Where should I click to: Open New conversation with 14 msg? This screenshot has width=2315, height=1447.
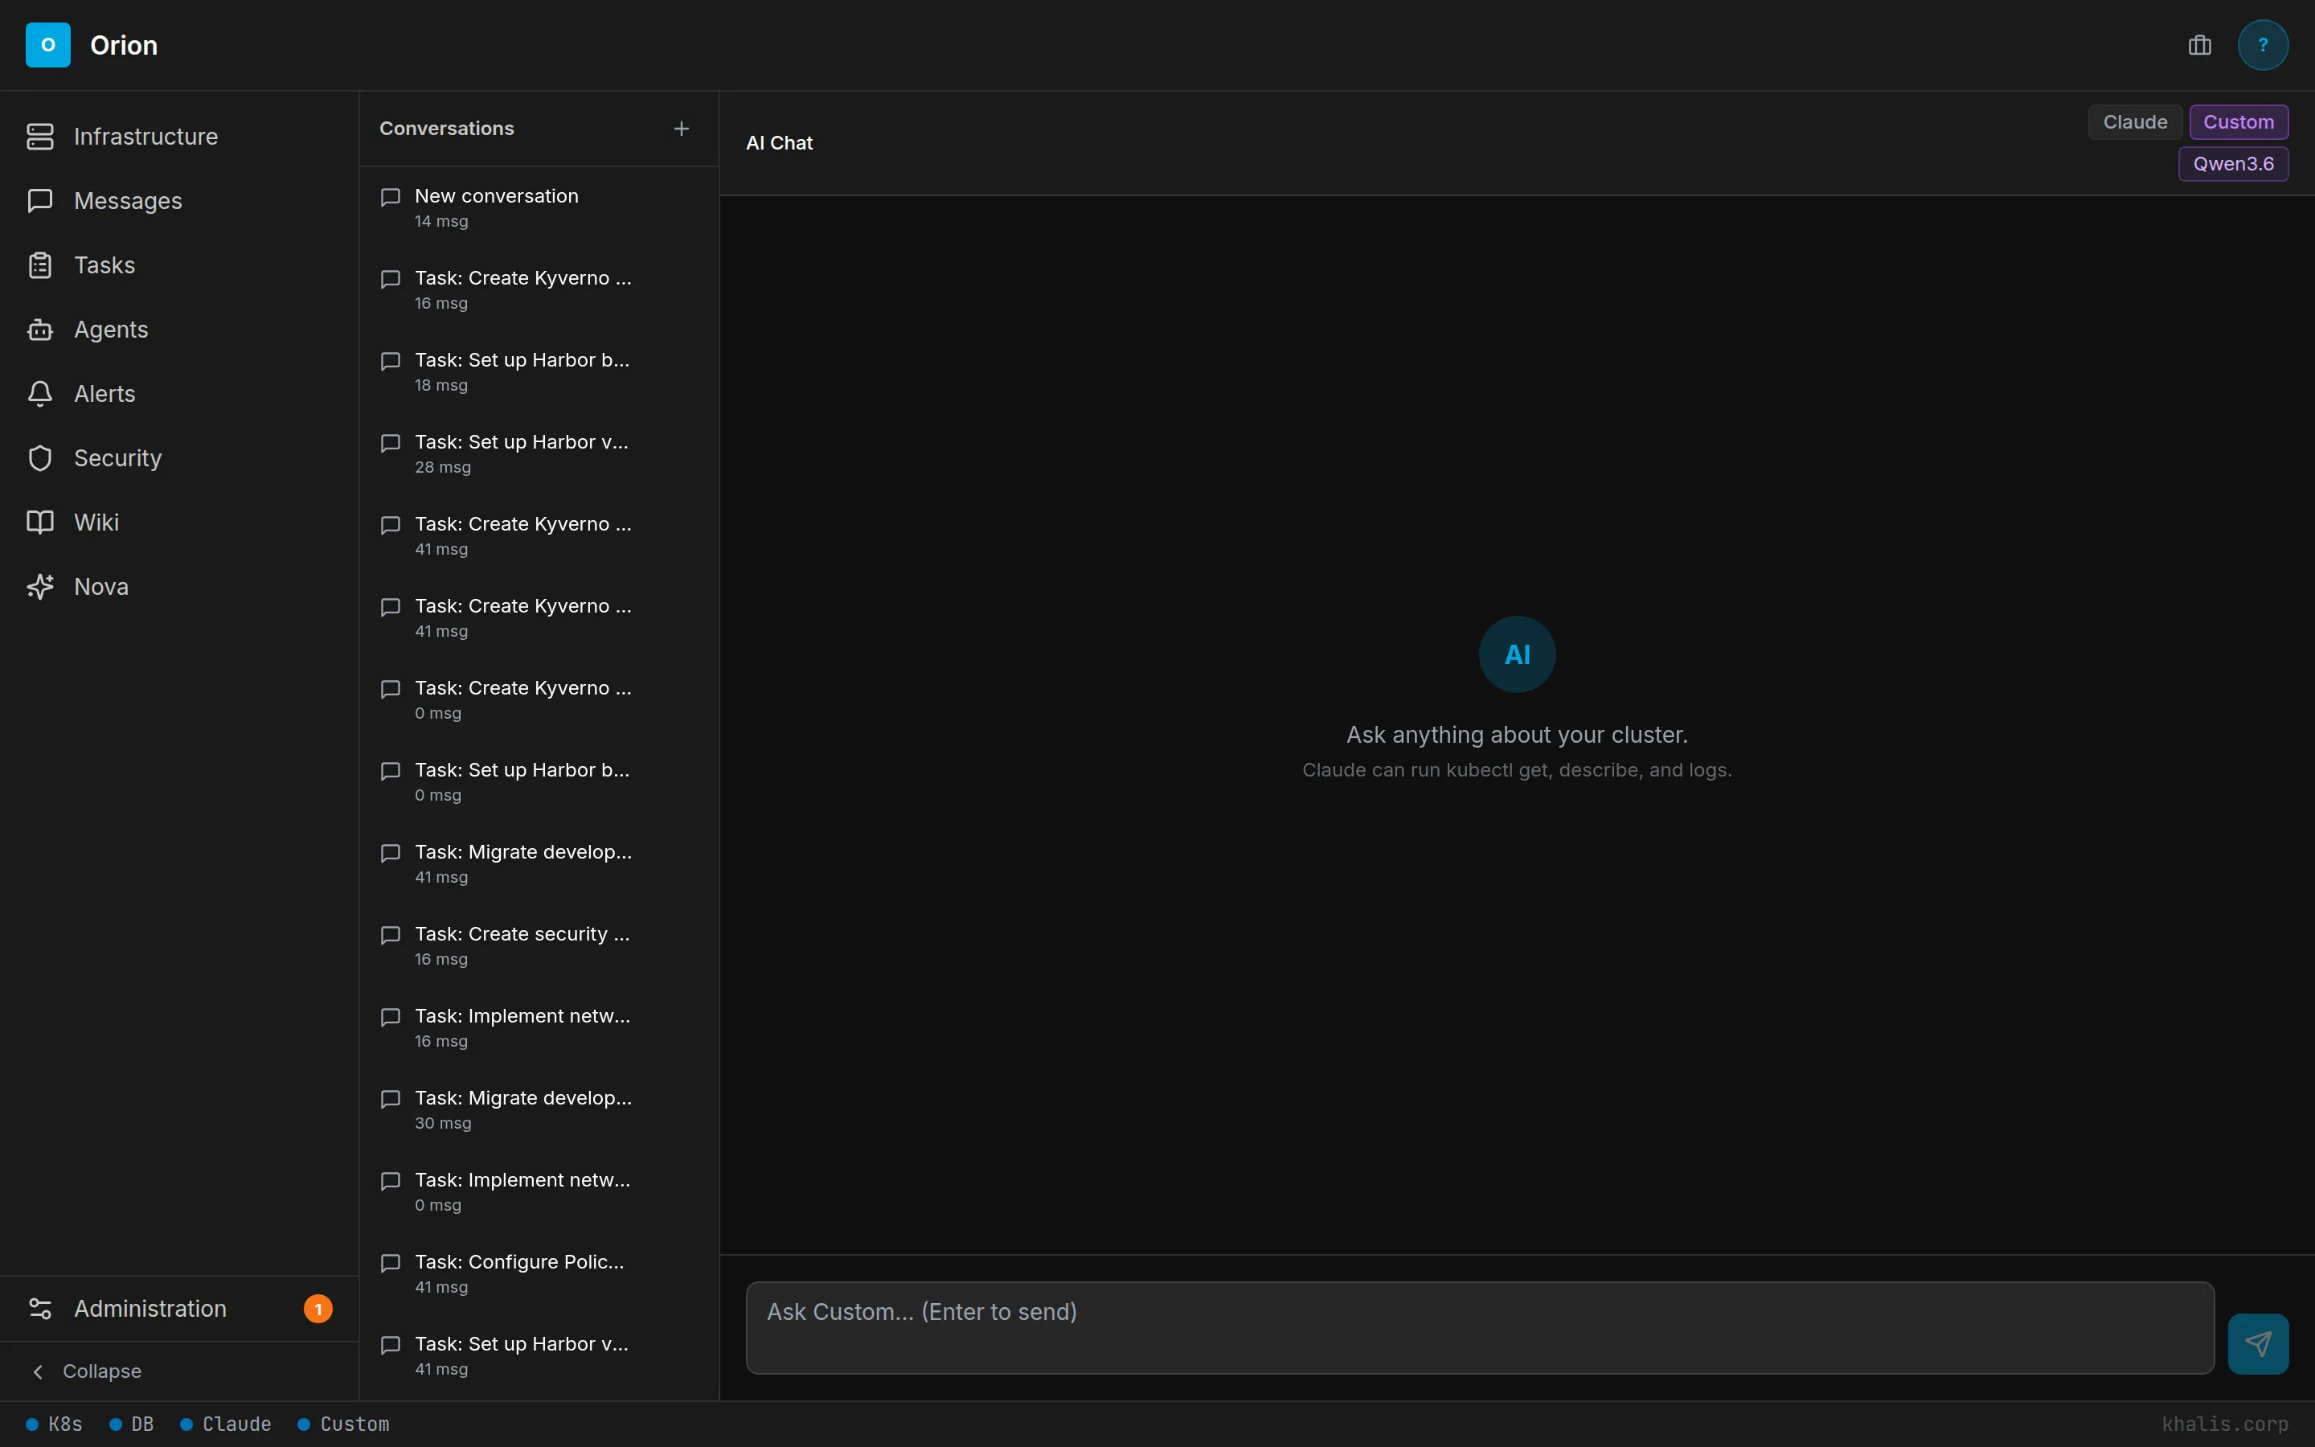(539, 207)
